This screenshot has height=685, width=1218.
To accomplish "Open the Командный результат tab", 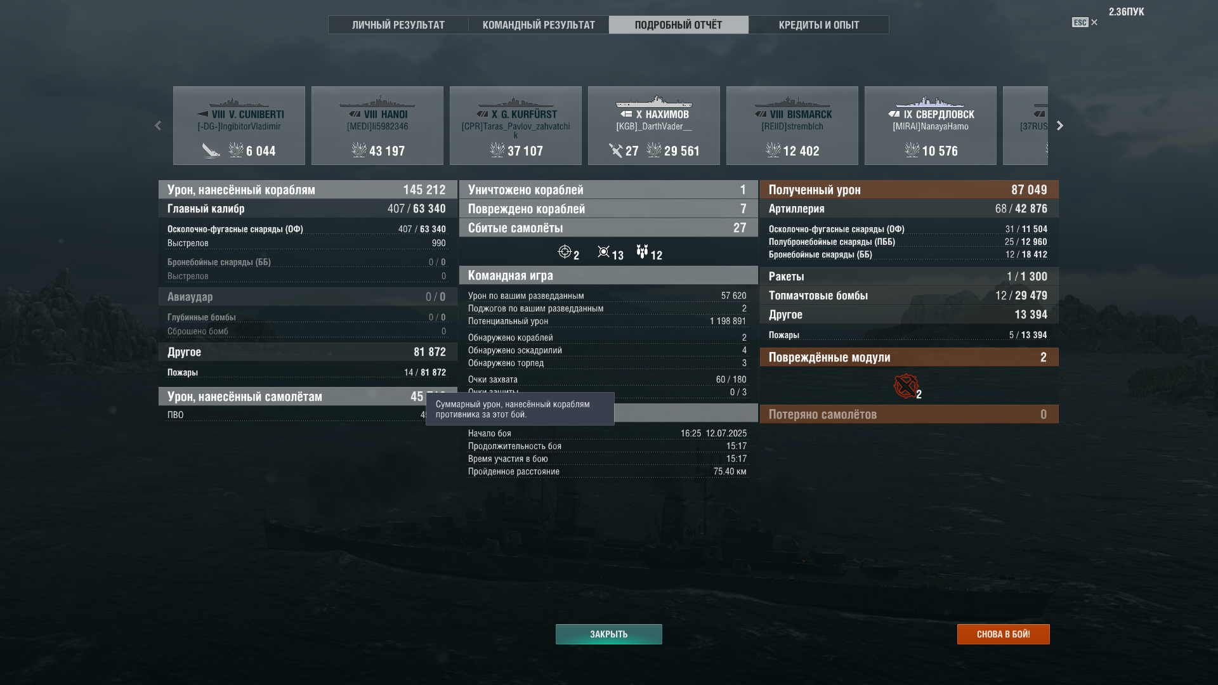I will 539,25.
